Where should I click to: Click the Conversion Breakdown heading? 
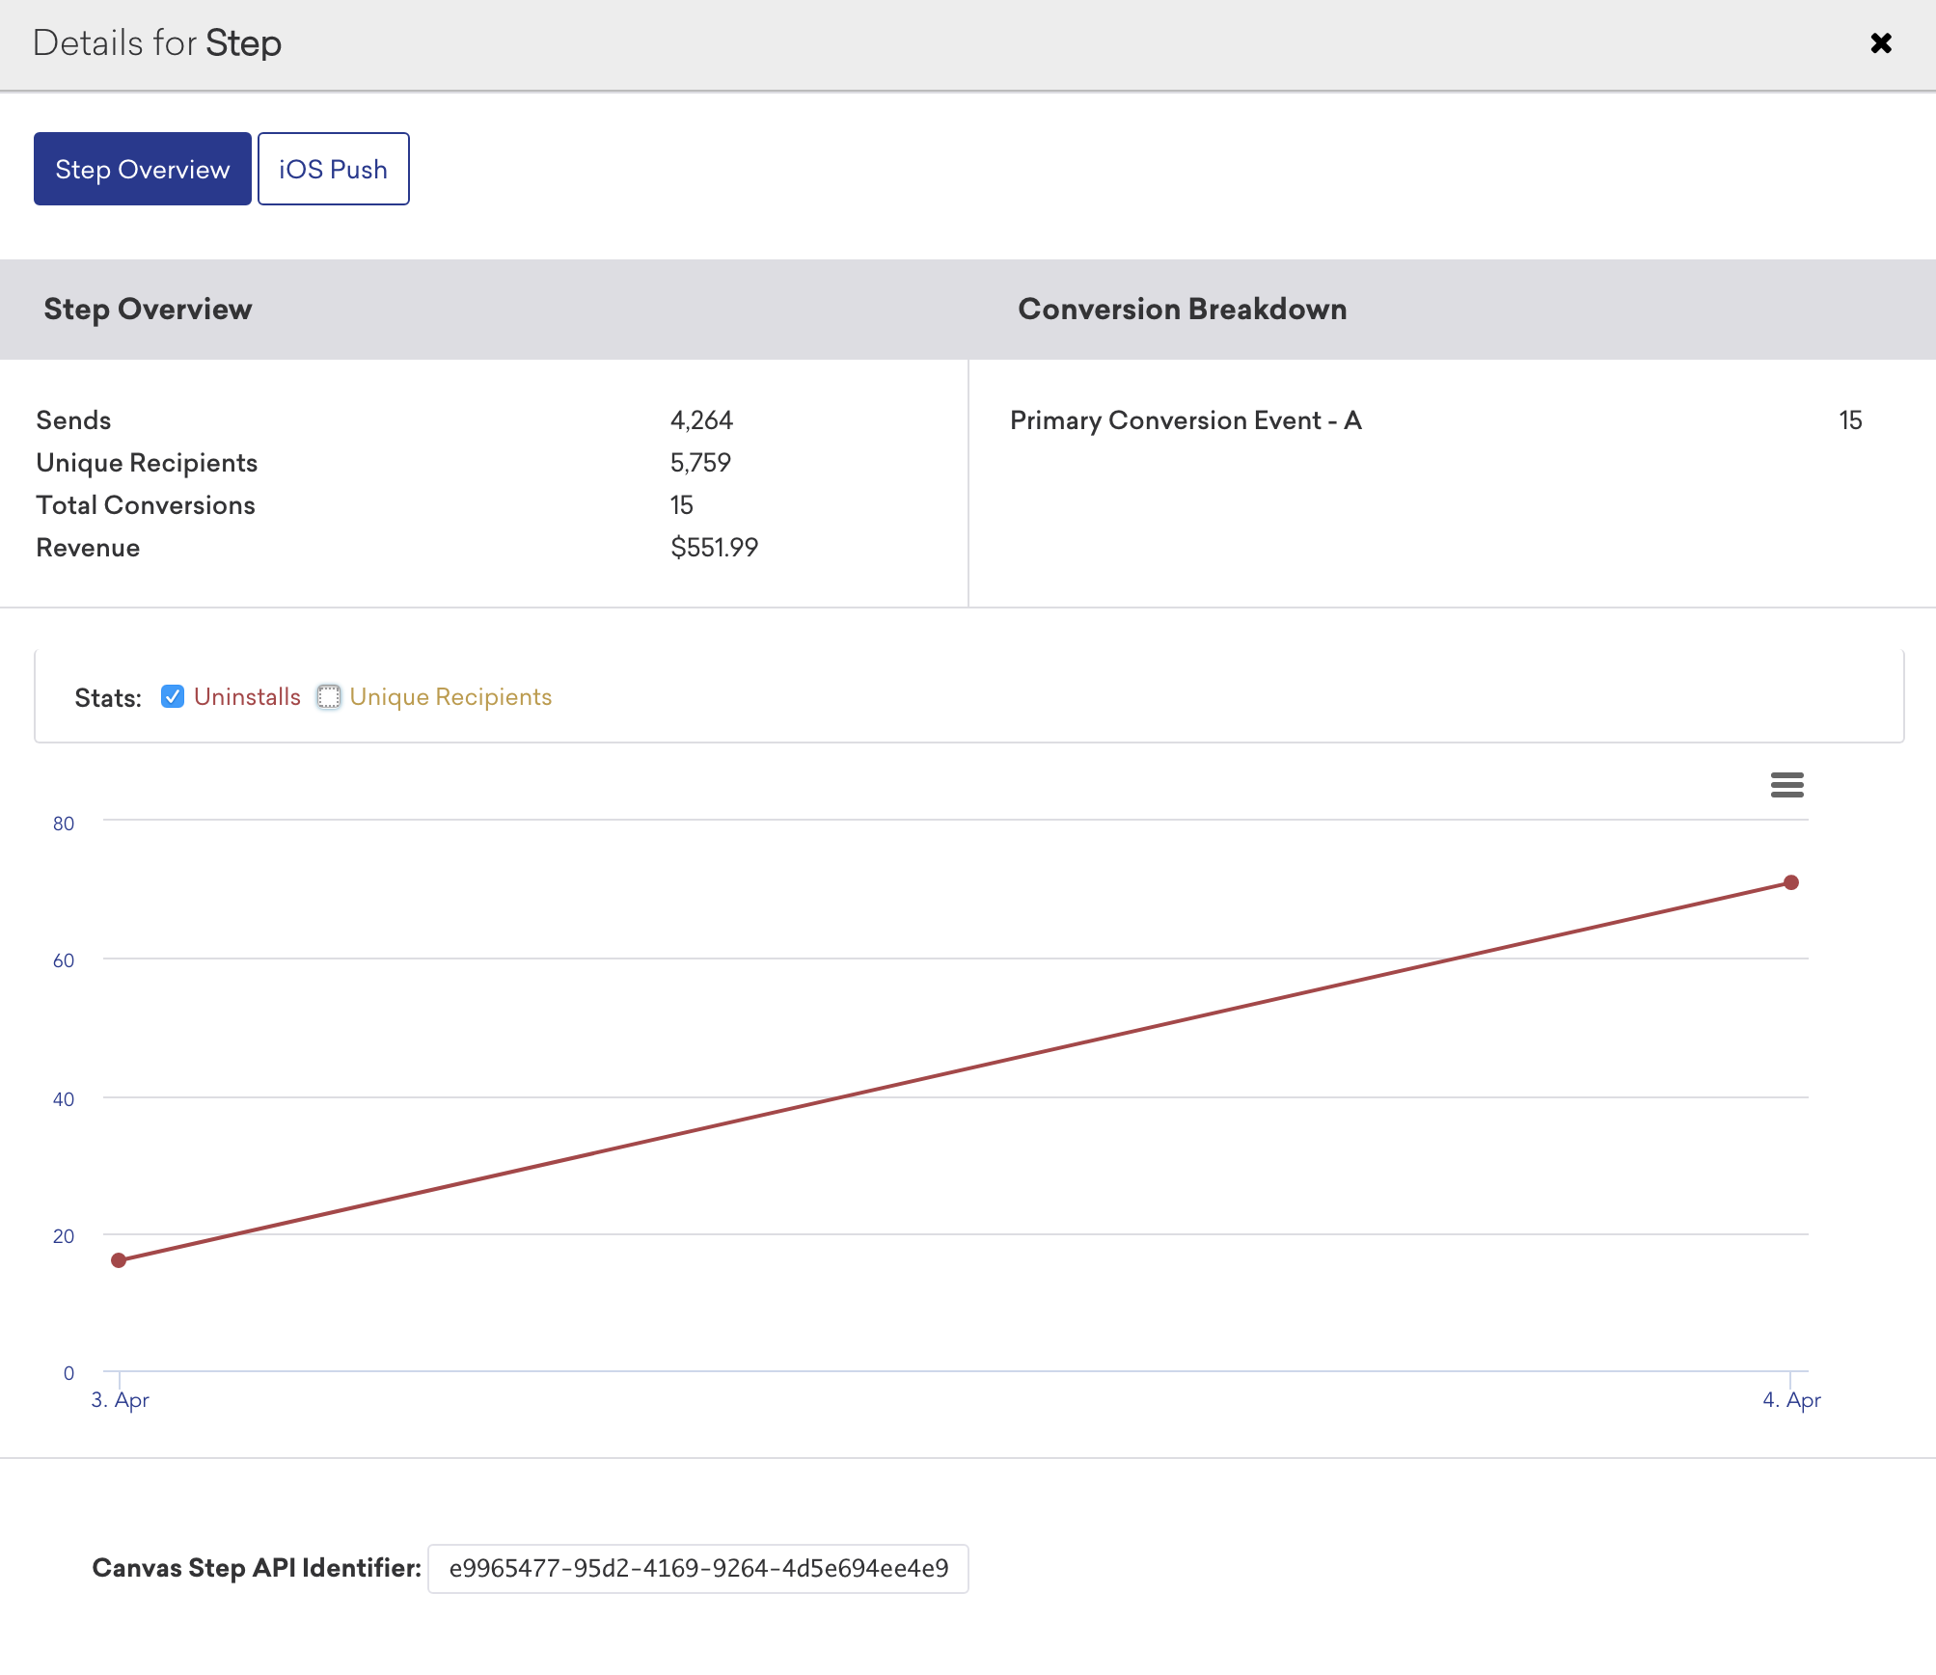[1183, 309]
